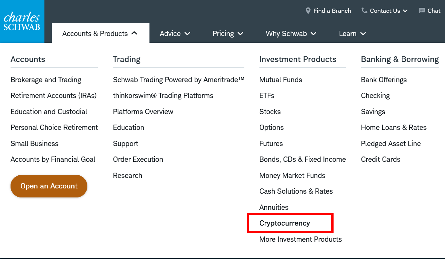Expand the Pricing dropdown
The image size is (445, 259).
(x=228, y=34)
